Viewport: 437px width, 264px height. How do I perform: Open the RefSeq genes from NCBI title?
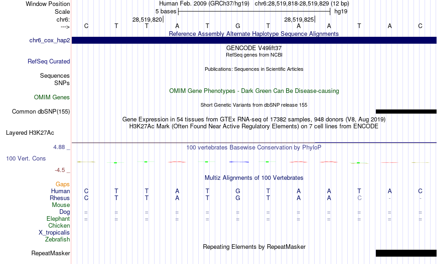pyautogui.click(x=254, y=55)
